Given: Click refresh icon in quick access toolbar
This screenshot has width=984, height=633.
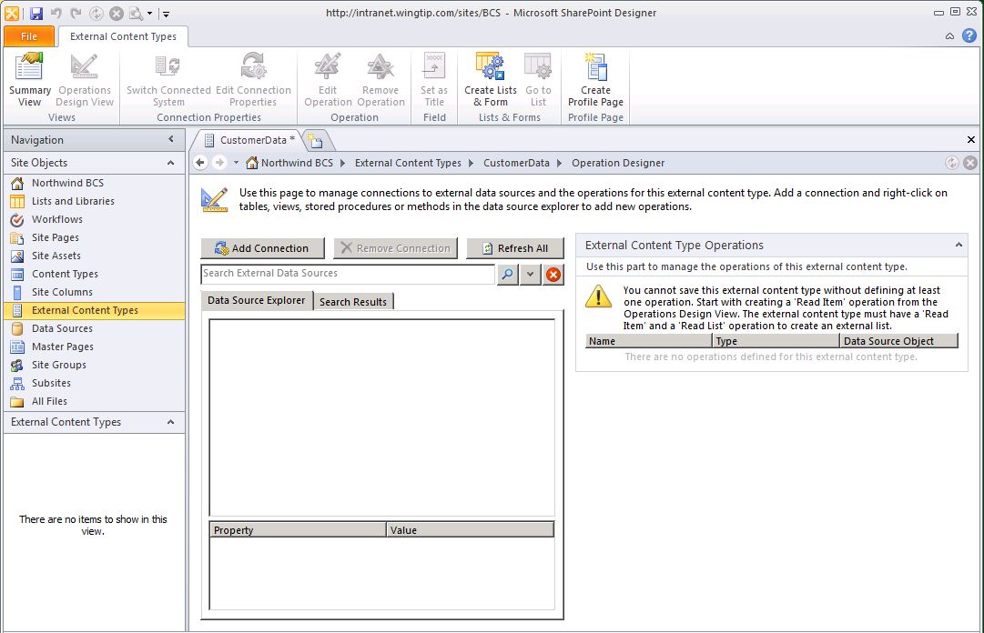Looking at the screenshot, I should tap(96, 13).
